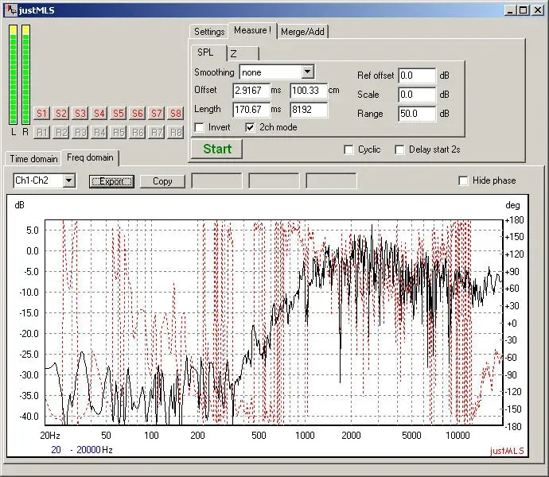The height and width of the screenshot is (477, 549).
Task: Enable the Delay start 2s checkbox
Action: click(x=399, y=149)
